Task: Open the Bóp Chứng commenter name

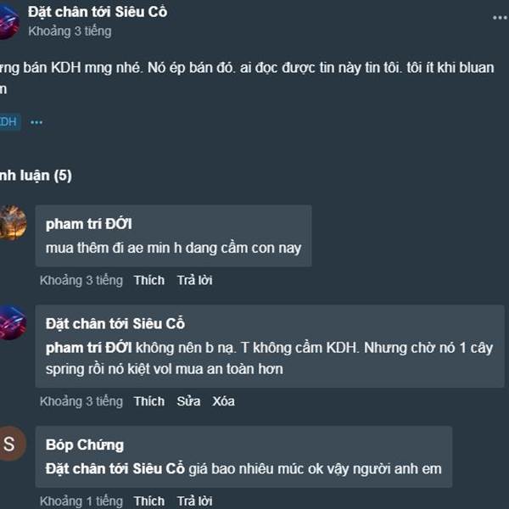Action: 85,445
